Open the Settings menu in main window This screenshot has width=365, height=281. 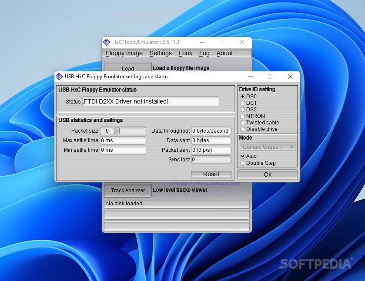coord(161,53)
